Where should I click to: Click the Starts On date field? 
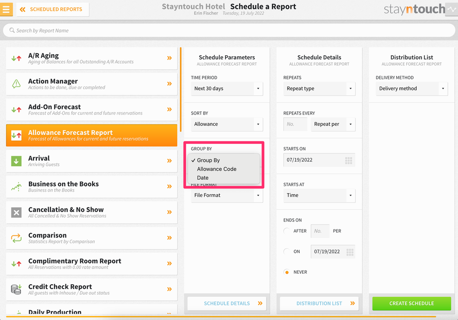(x=319, y=160)
